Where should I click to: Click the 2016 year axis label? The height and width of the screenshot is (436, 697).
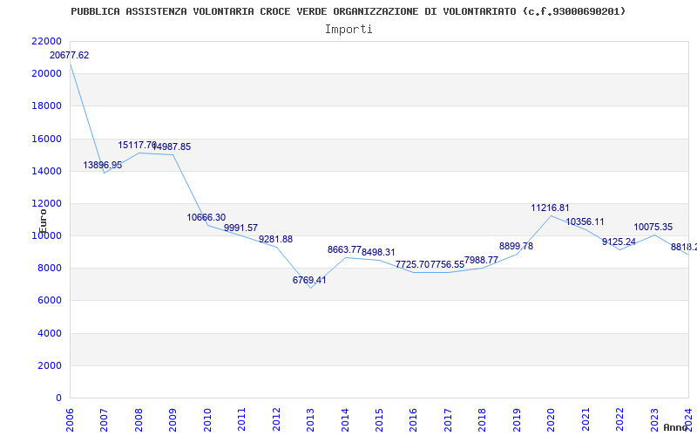(x=413, y=419)
